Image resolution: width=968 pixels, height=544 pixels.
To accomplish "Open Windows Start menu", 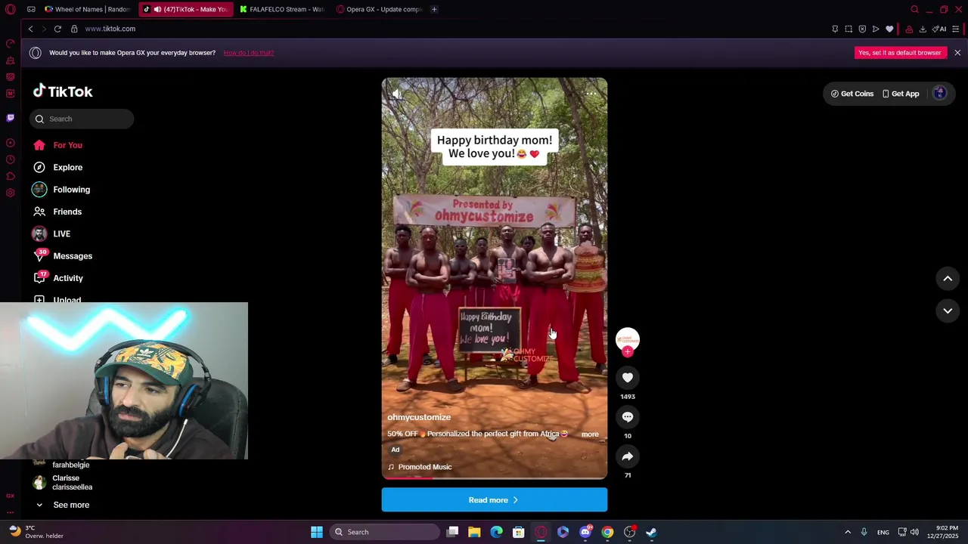I will pyautogui.click(x=317, y=532).
